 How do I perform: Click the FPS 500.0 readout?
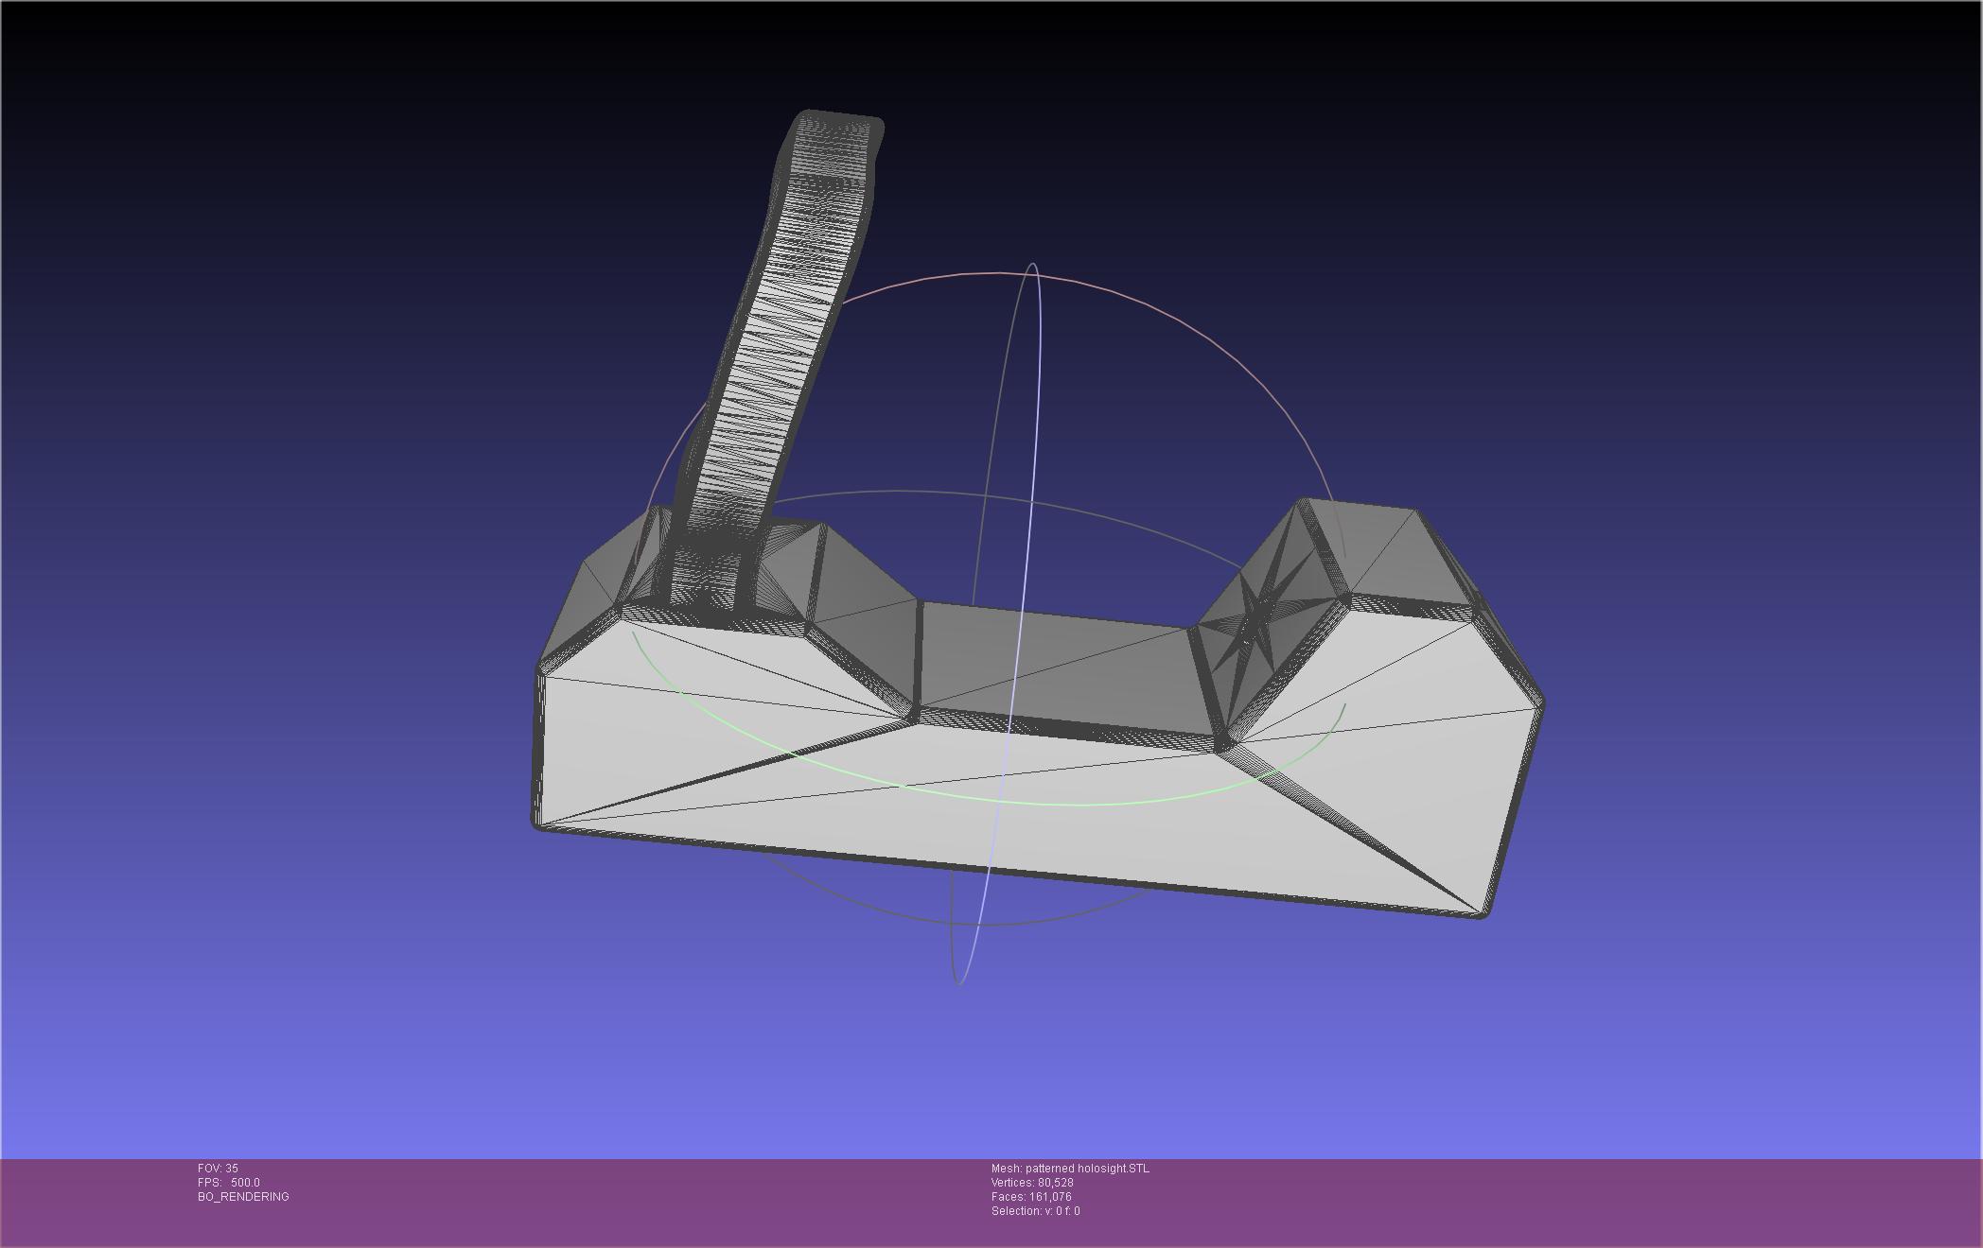[x=229, y=1183]
